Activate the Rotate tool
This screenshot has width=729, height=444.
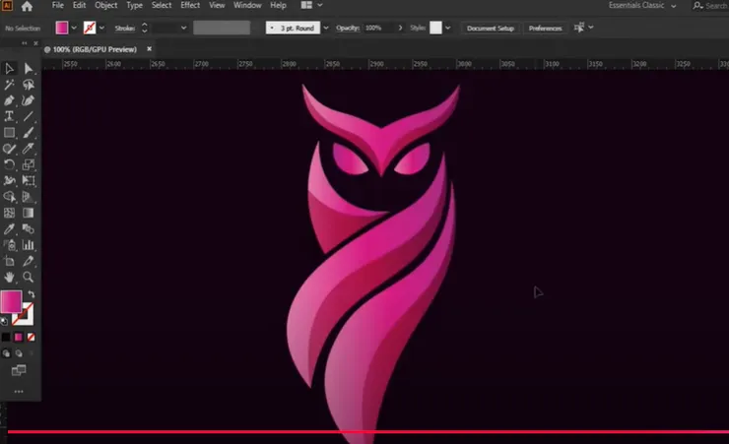9,164
